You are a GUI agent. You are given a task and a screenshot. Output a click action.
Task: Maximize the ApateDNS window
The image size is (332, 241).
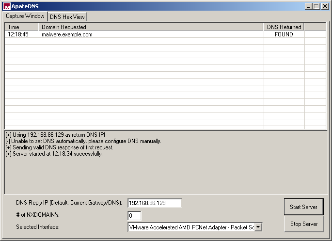316,6
